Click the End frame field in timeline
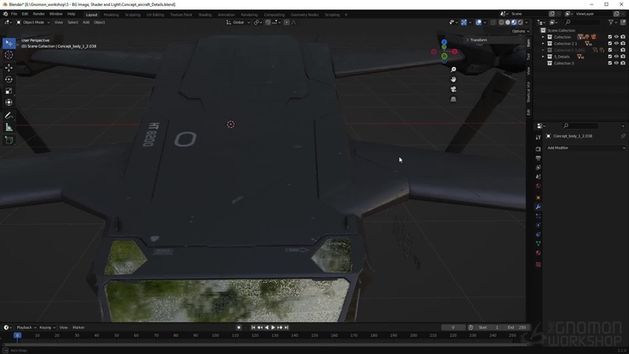The image size is (629, 354). [516, 327]
